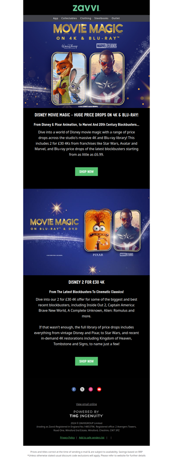Click the SHOP NOW button under Disney 2 for £30
The height and width of the screenshot is (464, 173).
[86, 361]
